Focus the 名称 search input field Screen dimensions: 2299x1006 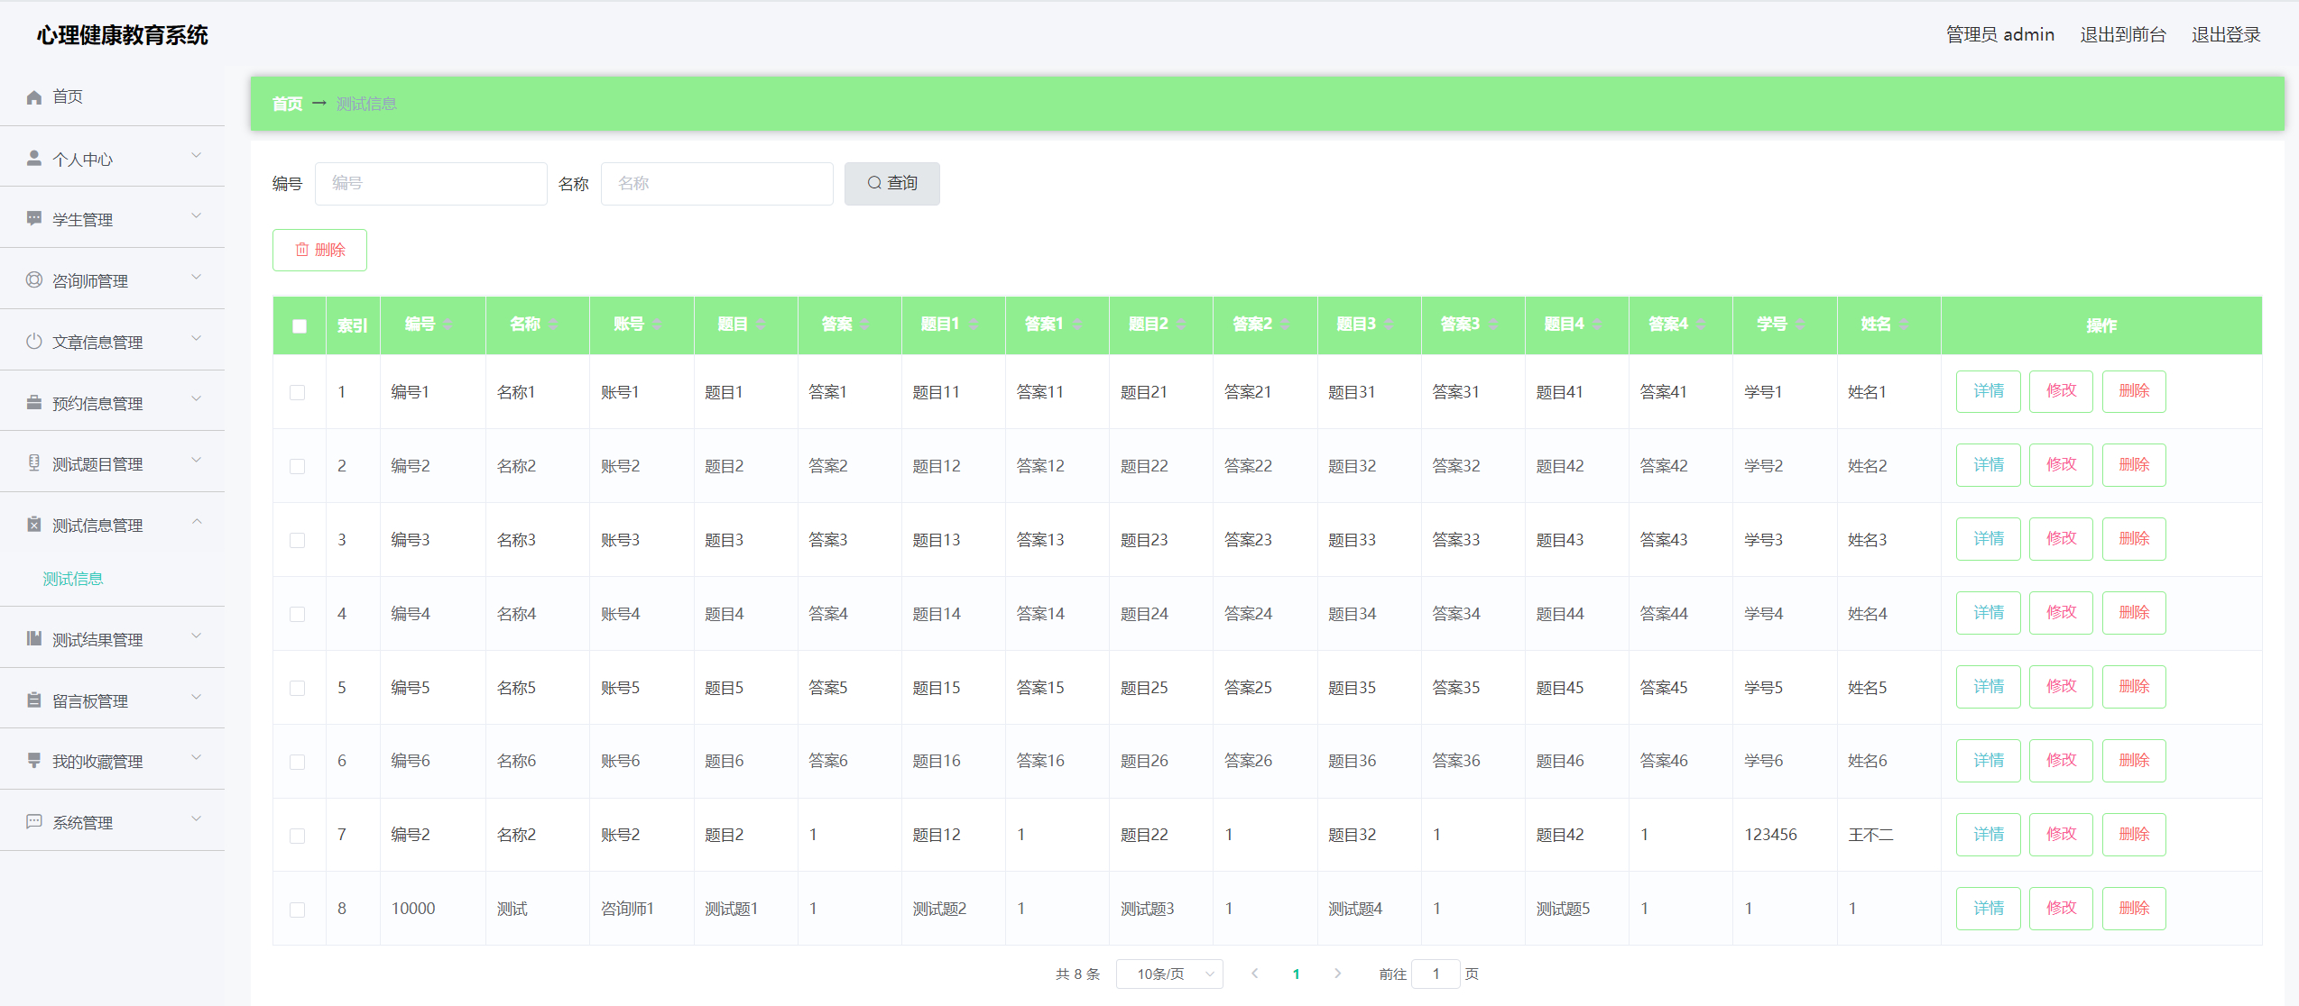716,183
